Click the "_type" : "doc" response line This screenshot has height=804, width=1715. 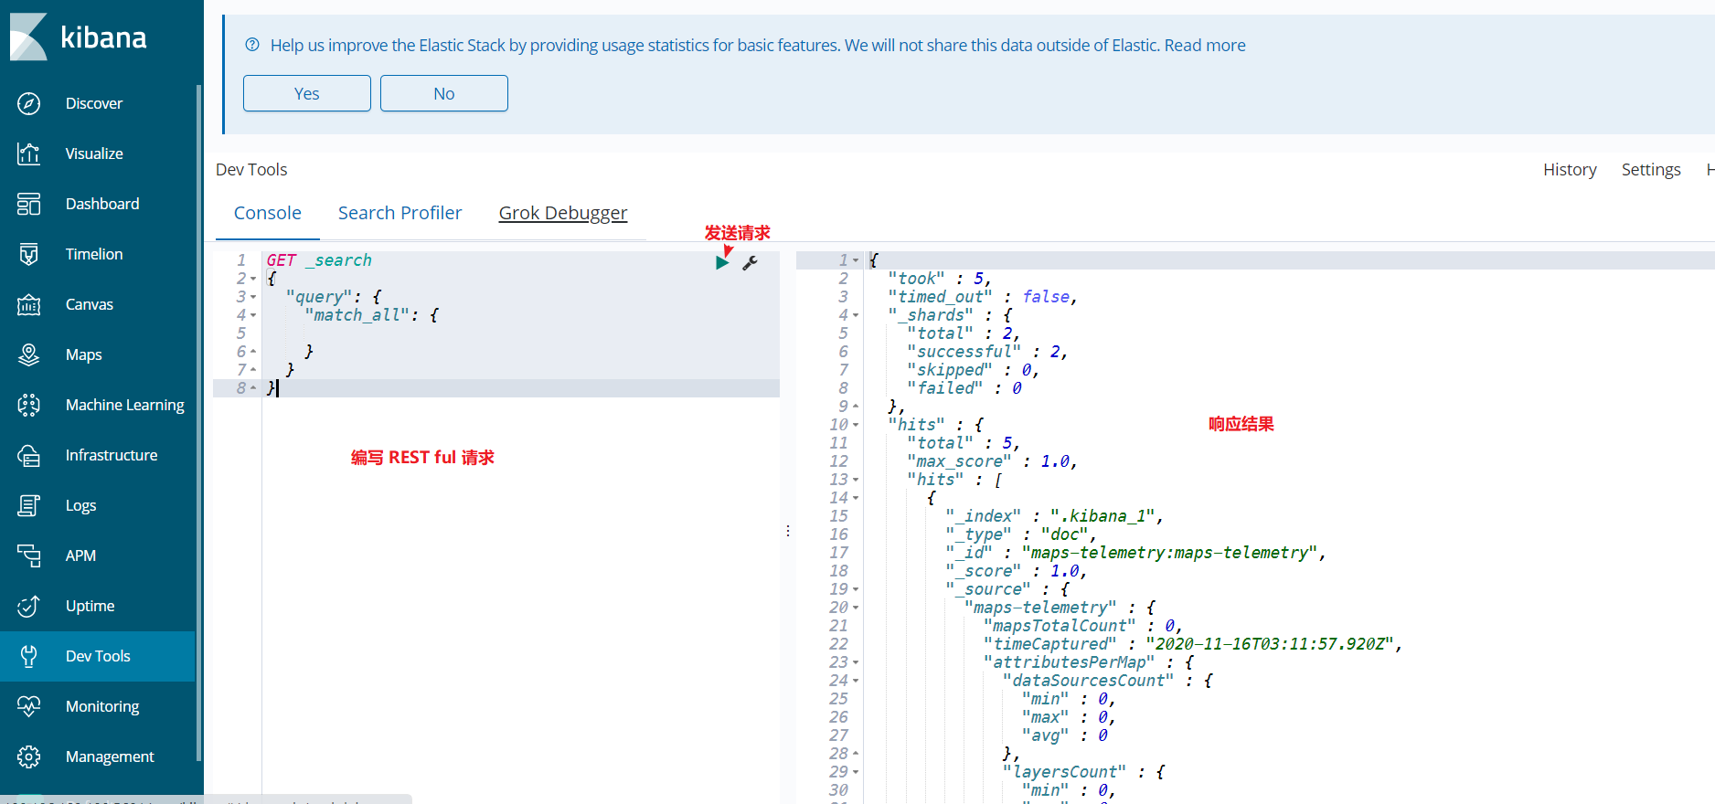coord(1020,534)
